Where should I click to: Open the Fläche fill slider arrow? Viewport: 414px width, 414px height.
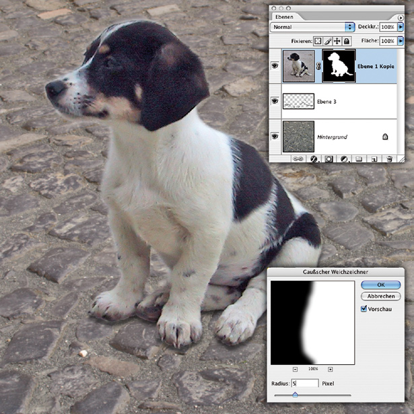tap(401, 41)
